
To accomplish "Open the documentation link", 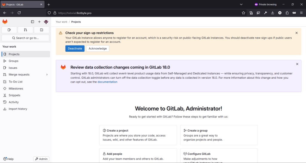I will point(107,82).
